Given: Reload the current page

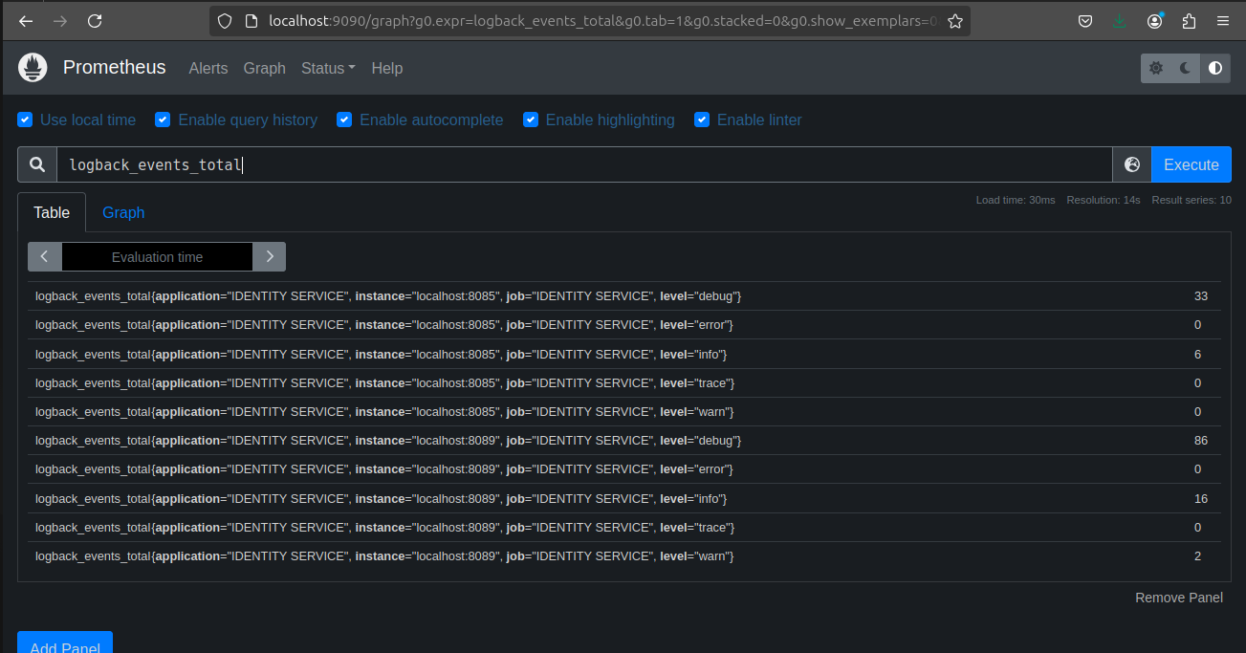Looking at the screenshot, I should [x=95, y=21].
